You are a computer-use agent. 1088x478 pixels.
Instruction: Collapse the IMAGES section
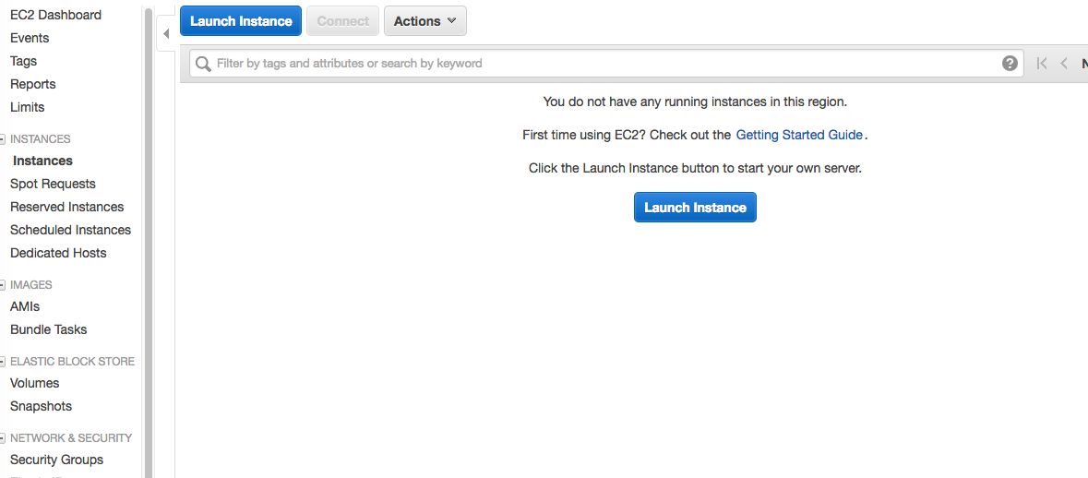tap(3, 284)
